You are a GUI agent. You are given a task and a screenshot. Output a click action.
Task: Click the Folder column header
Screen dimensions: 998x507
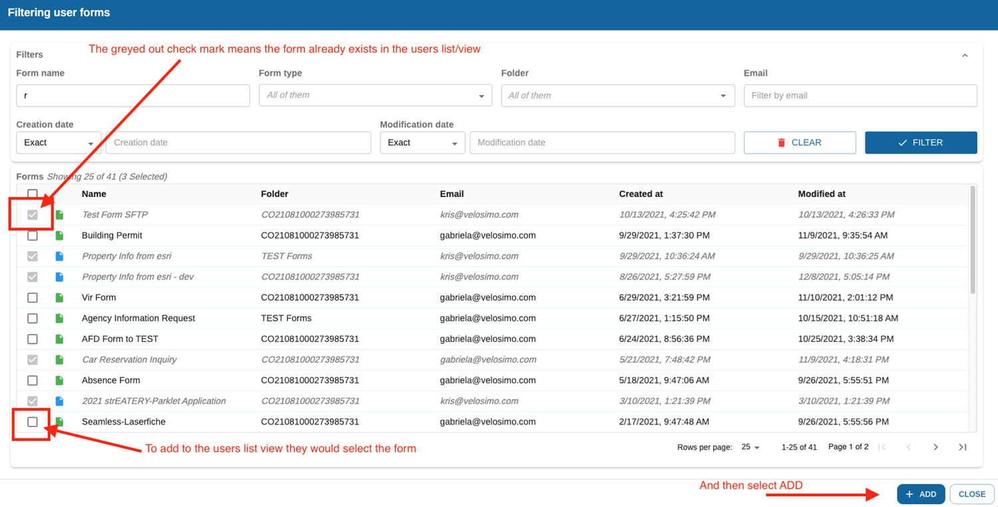275,194
